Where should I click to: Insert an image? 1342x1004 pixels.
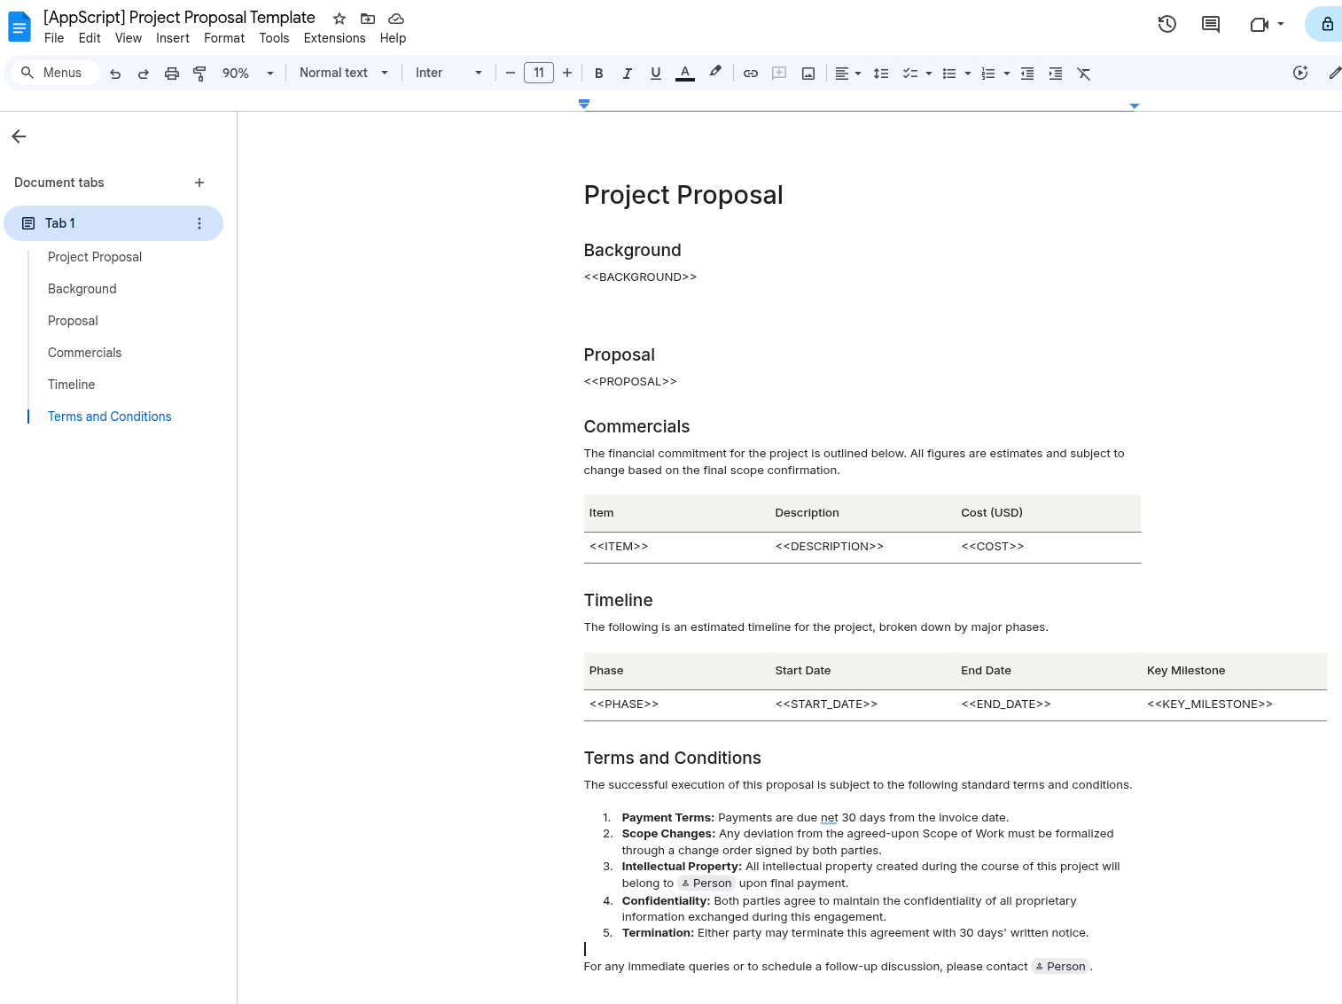tap(808, 74)
